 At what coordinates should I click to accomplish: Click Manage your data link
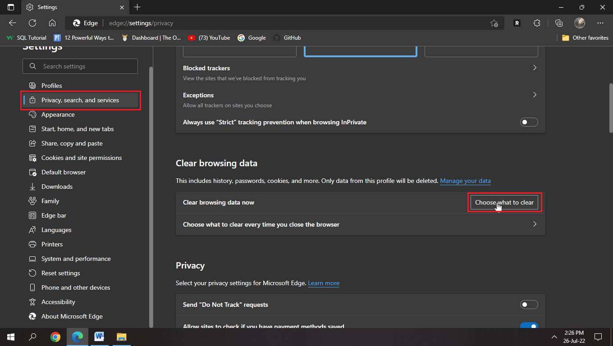[465, 181]
